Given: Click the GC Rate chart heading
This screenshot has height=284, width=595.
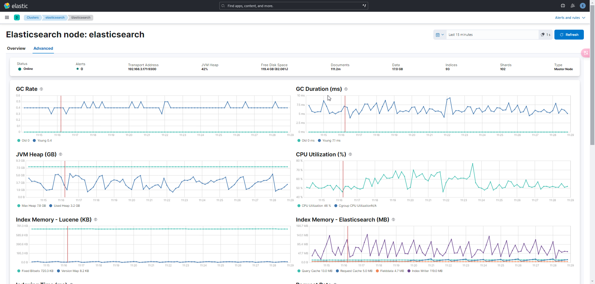Looking at the screenshot, I should point(27,89).
